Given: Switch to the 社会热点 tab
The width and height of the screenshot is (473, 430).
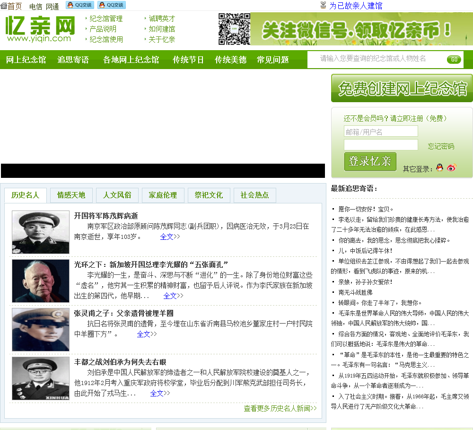Looking at the screenshot, I should (x=254, y=195).
